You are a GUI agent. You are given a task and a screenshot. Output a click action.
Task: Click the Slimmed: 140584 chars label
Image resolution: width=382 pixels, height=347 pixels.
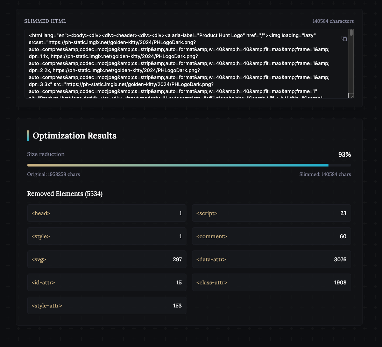(325, 174)
